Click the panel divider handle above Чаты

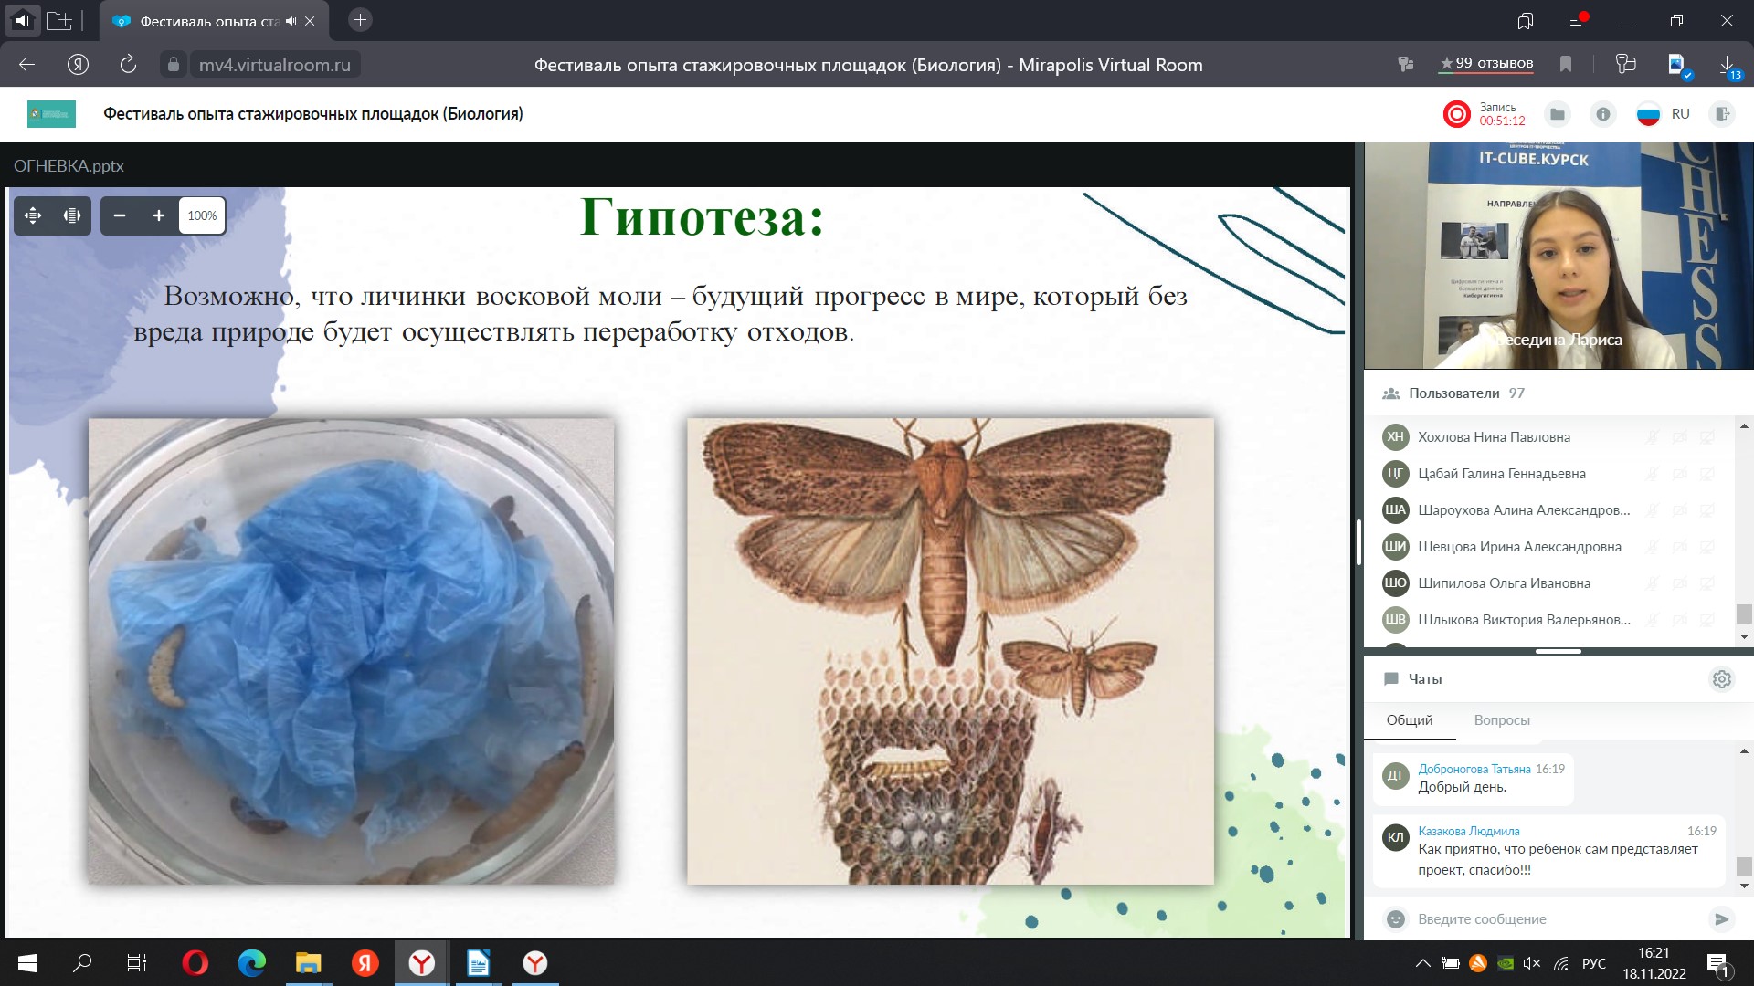(x=1558, y=652)
